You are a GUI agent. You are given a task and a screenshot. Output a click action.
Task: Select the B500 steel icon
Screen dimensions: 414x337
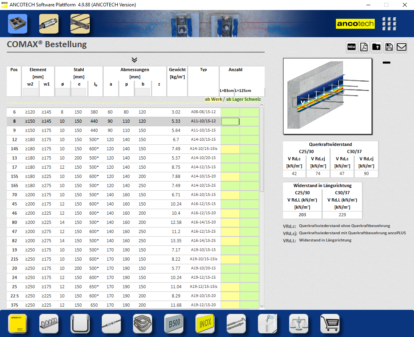[174, 323]
